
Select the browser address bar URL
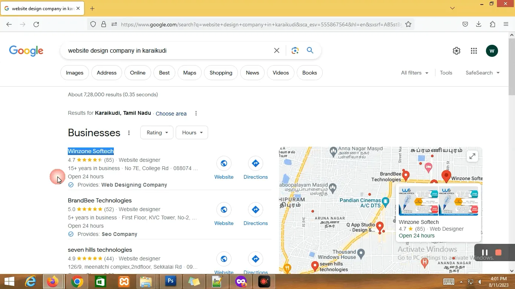(261, 24)
